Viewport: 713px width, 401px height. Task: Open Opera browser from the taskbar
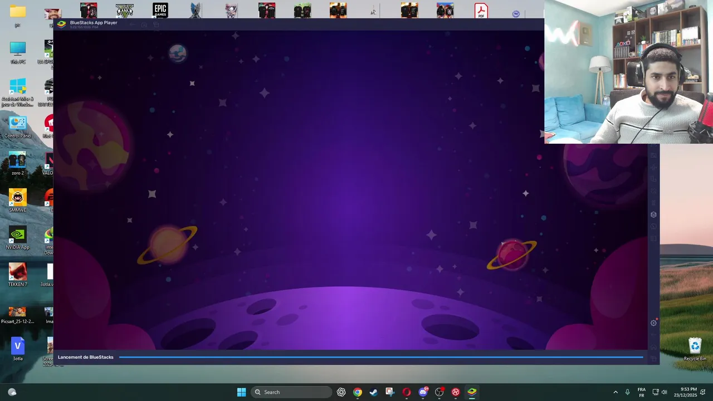(407, 392)
